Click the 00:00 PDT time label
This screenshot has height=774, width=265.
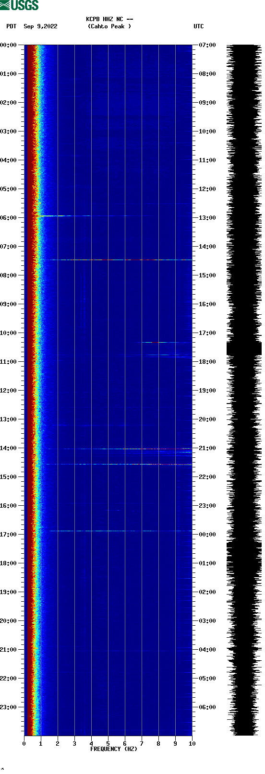8,45
